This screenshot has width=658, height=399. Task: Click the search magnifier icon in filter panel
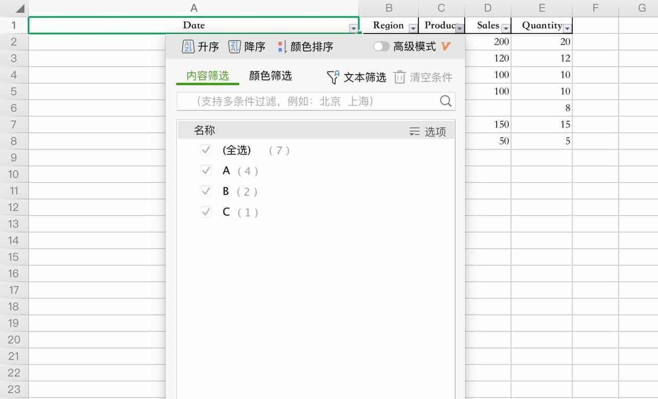click(x=445, y=101)
